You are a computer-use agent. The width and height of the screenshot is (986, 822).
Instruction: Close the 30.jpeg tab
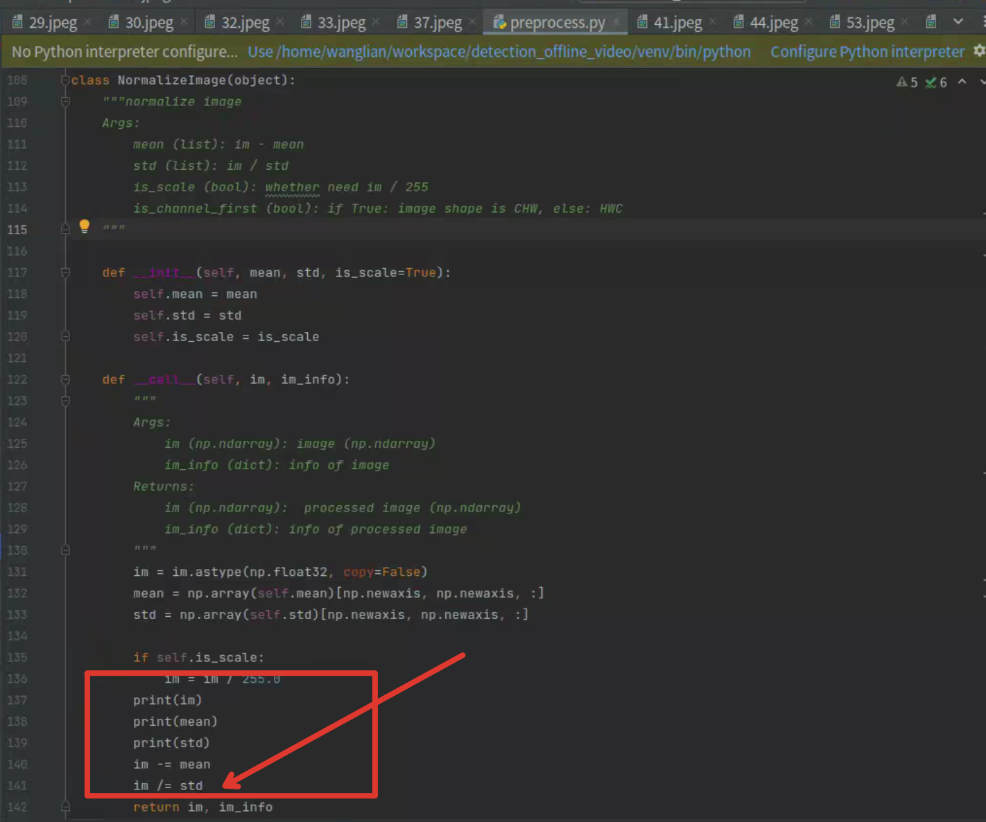(x=184, y=22)
